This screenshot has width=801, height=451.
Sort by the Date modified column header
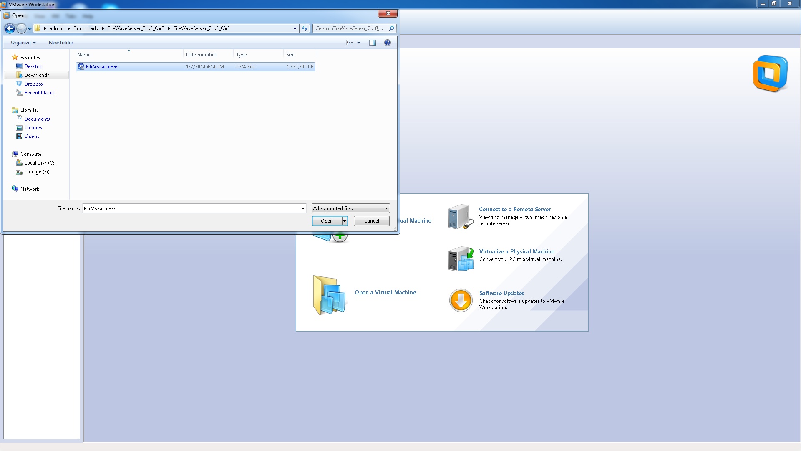(x=208, y=55)
